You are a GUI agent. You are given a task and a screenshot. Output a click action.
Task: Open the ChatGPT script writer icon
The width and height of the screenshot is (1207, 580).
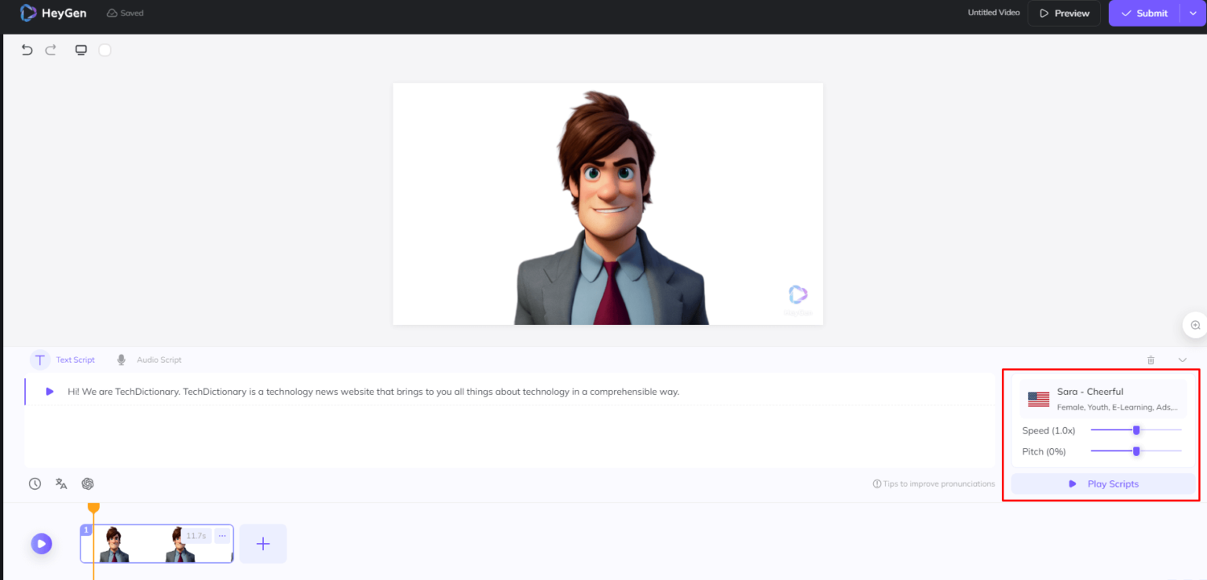point(88,483)
